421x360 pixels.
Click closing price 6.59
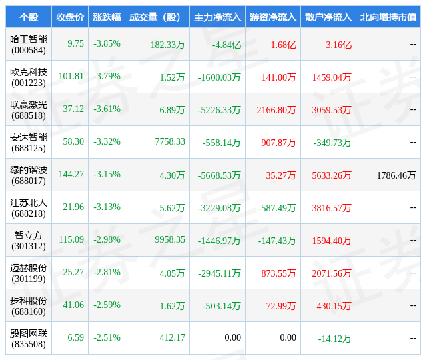tap(75, 337)
